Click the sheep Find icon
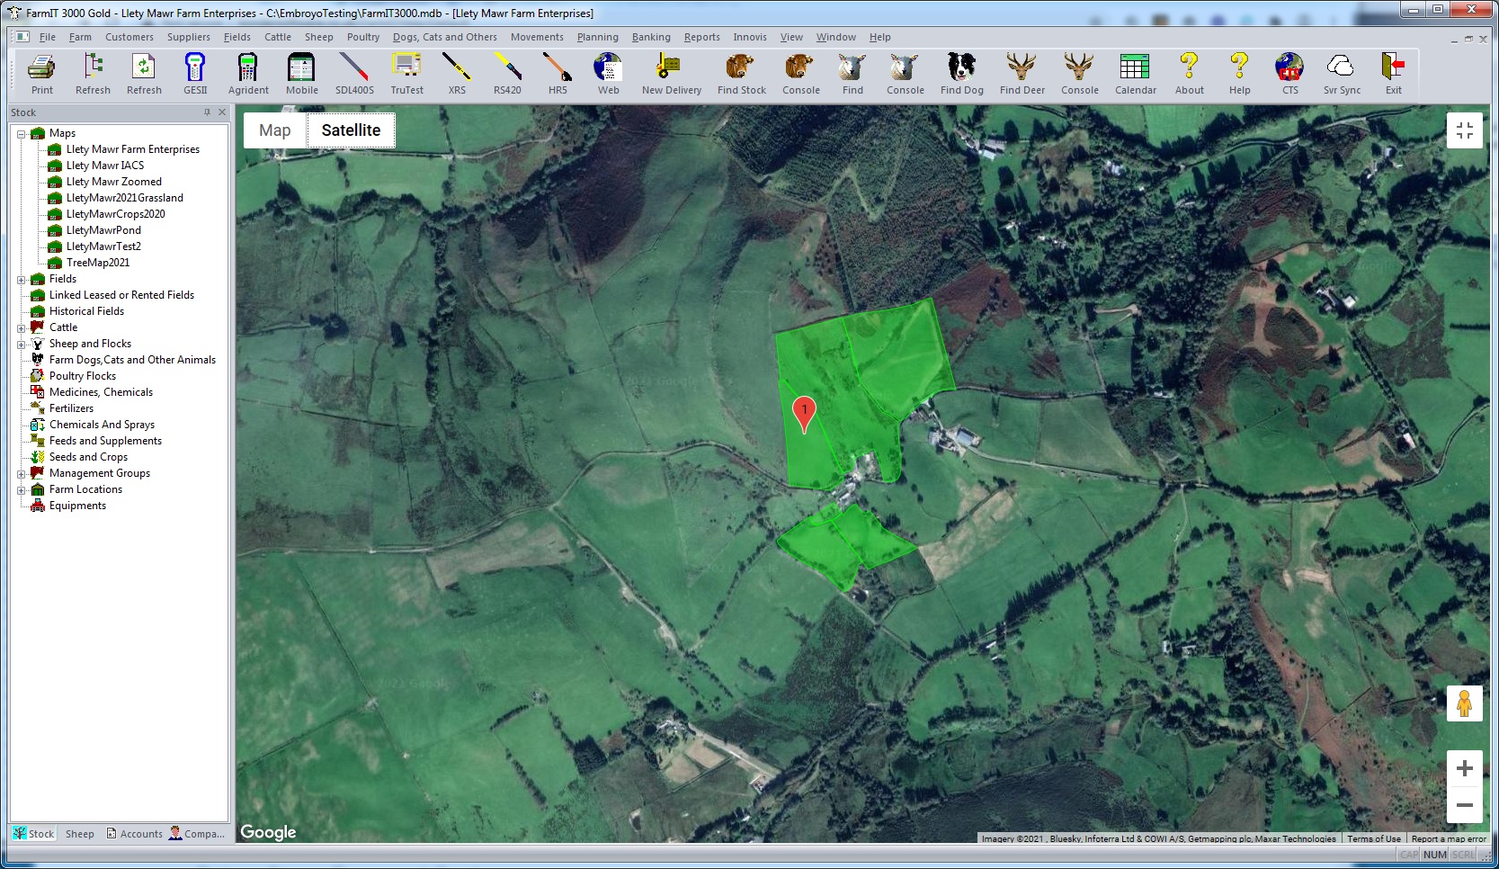 852,73
